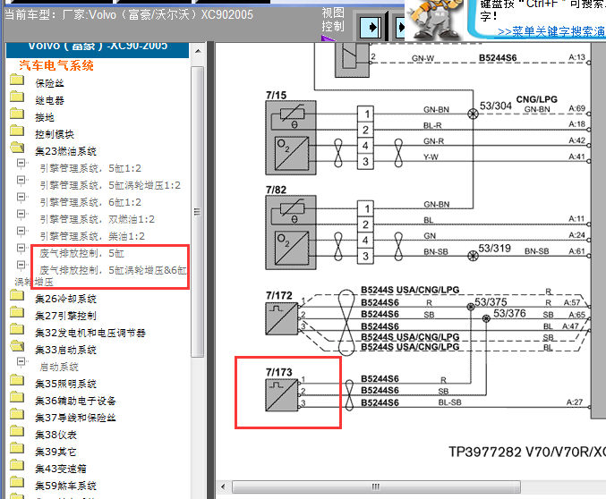Click first view control arrow button

pyautogui.click(x=371, y=27)
